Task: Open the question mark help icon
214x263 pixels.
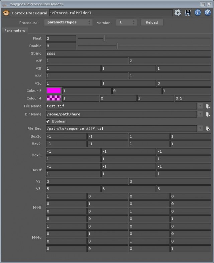Action: tap(208, 13)
